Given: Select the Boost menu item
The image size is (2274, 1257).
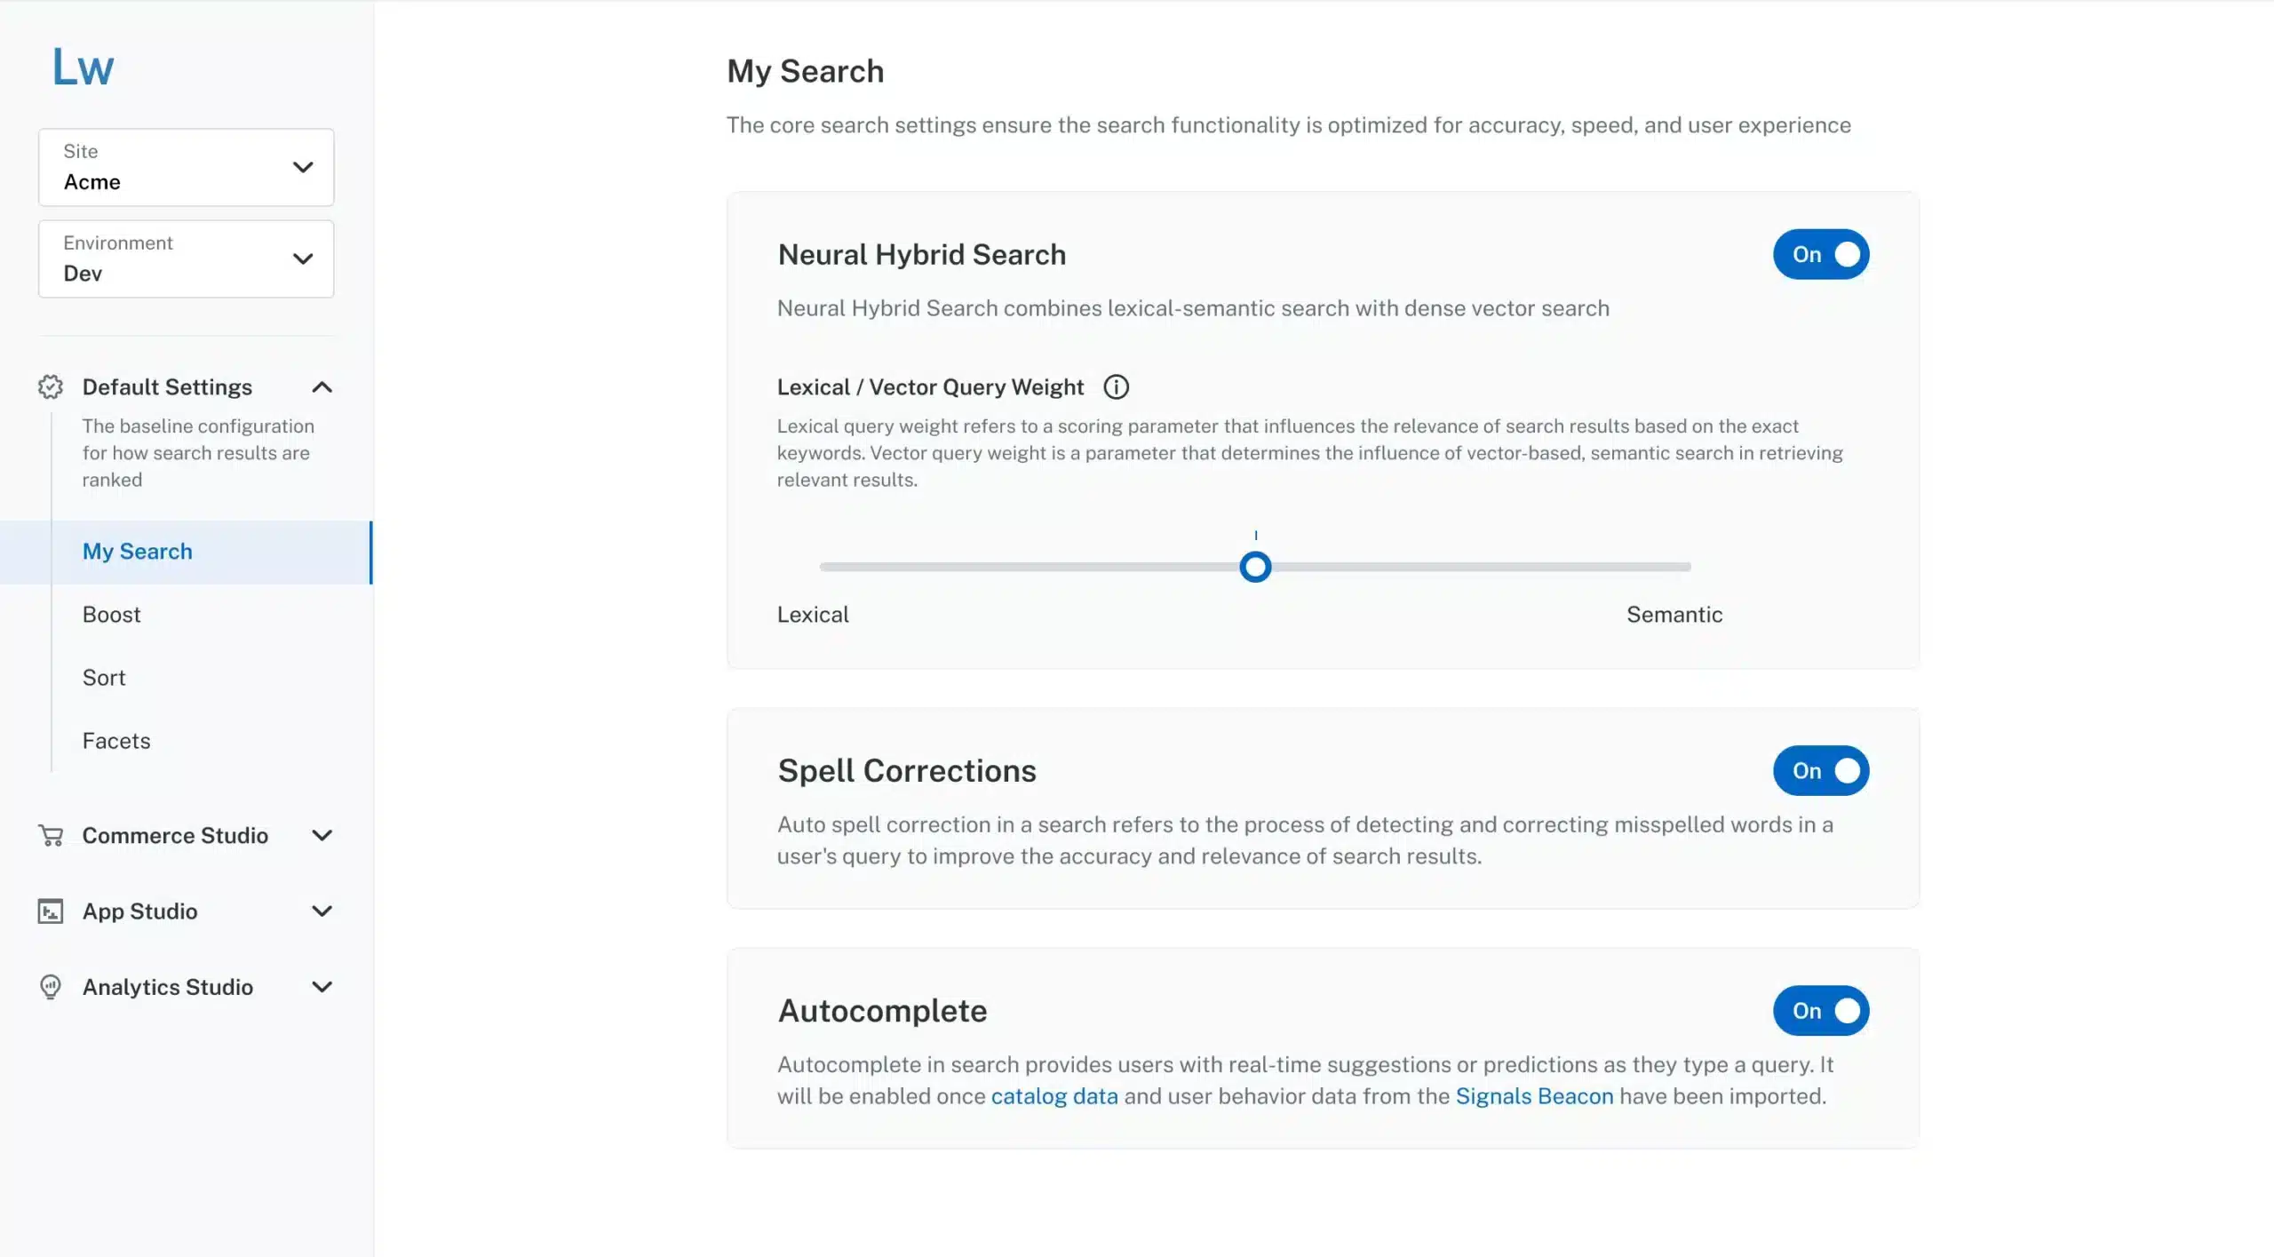Looking at the screenshot, I should [111, 615].
